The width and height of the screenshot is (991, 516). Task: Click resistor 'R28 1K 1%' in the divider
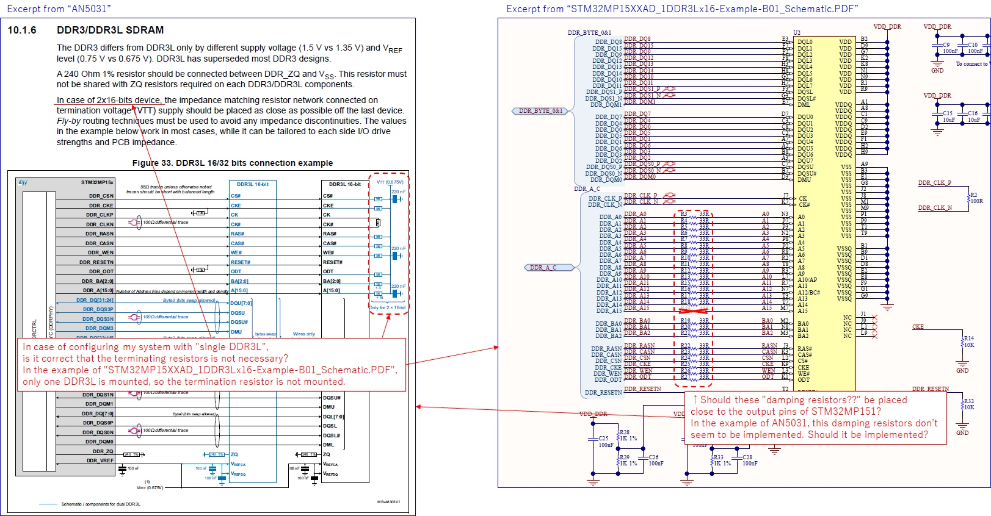click(627, 435)
